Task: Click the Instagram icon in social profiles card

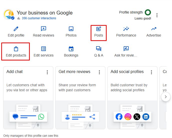Action: [x=128, y=117]
